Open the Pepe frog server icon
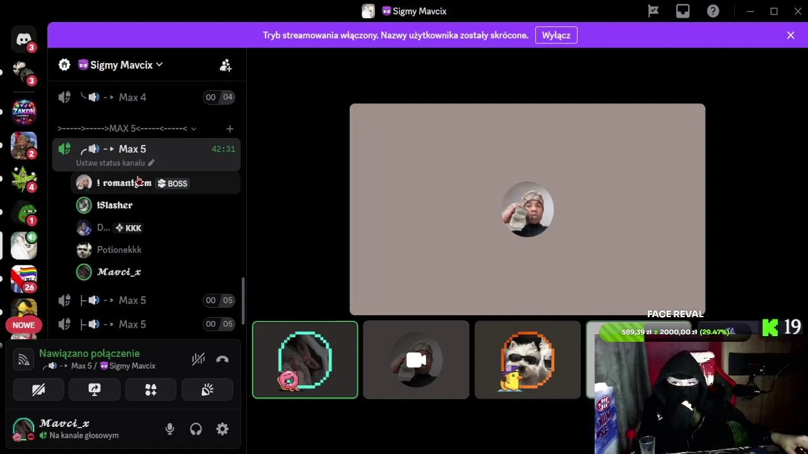 (24, 213)
